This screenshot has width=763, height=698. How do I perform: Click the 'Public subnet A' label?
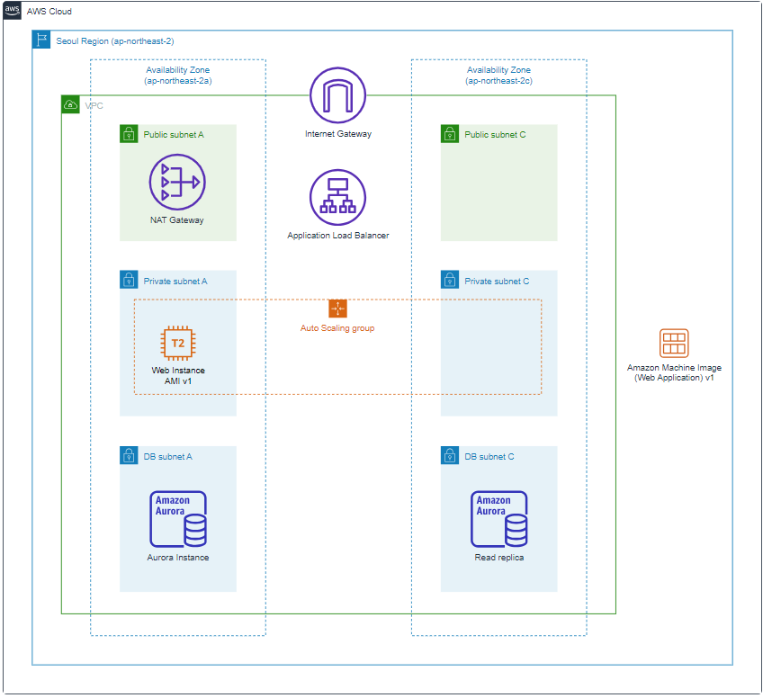(x=174, y=135)
